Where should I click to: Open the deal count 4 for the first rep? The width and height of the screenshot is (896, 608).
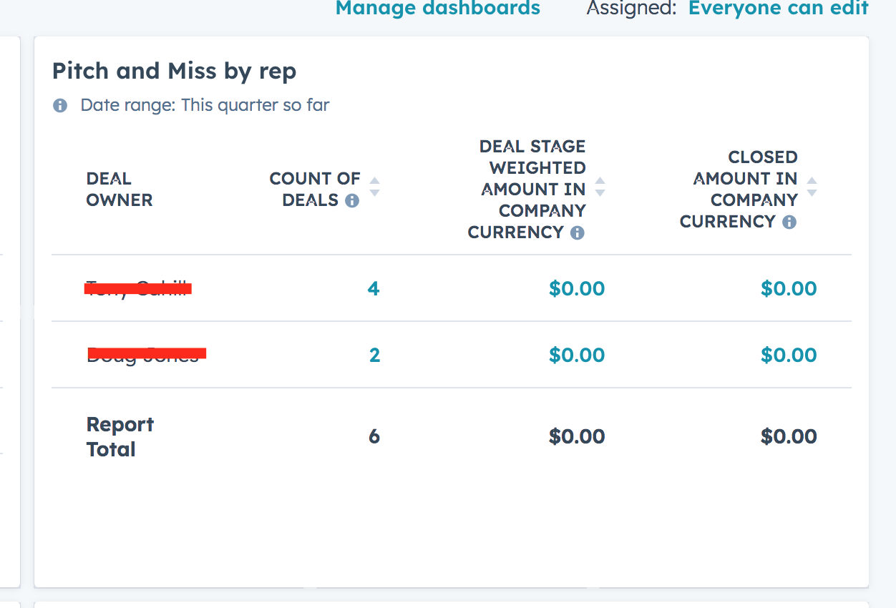(x=374, y=289)
